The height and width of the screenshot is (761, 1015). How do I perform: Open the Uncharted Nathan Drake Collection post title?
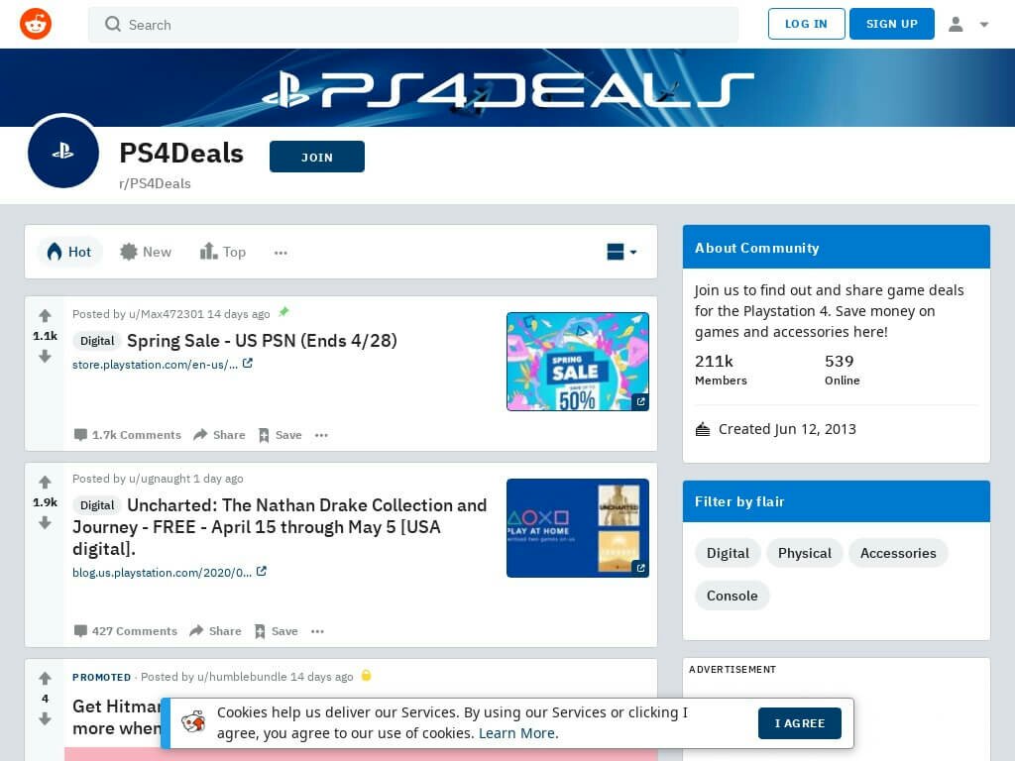pyautogui.click(x=280, y=527)
